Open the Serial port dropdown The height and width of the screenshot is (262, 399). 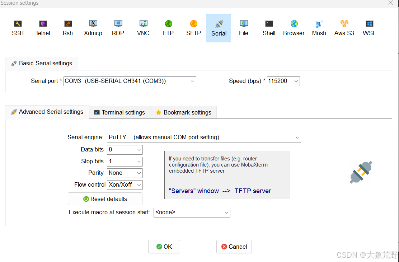(x=130, y=81)
